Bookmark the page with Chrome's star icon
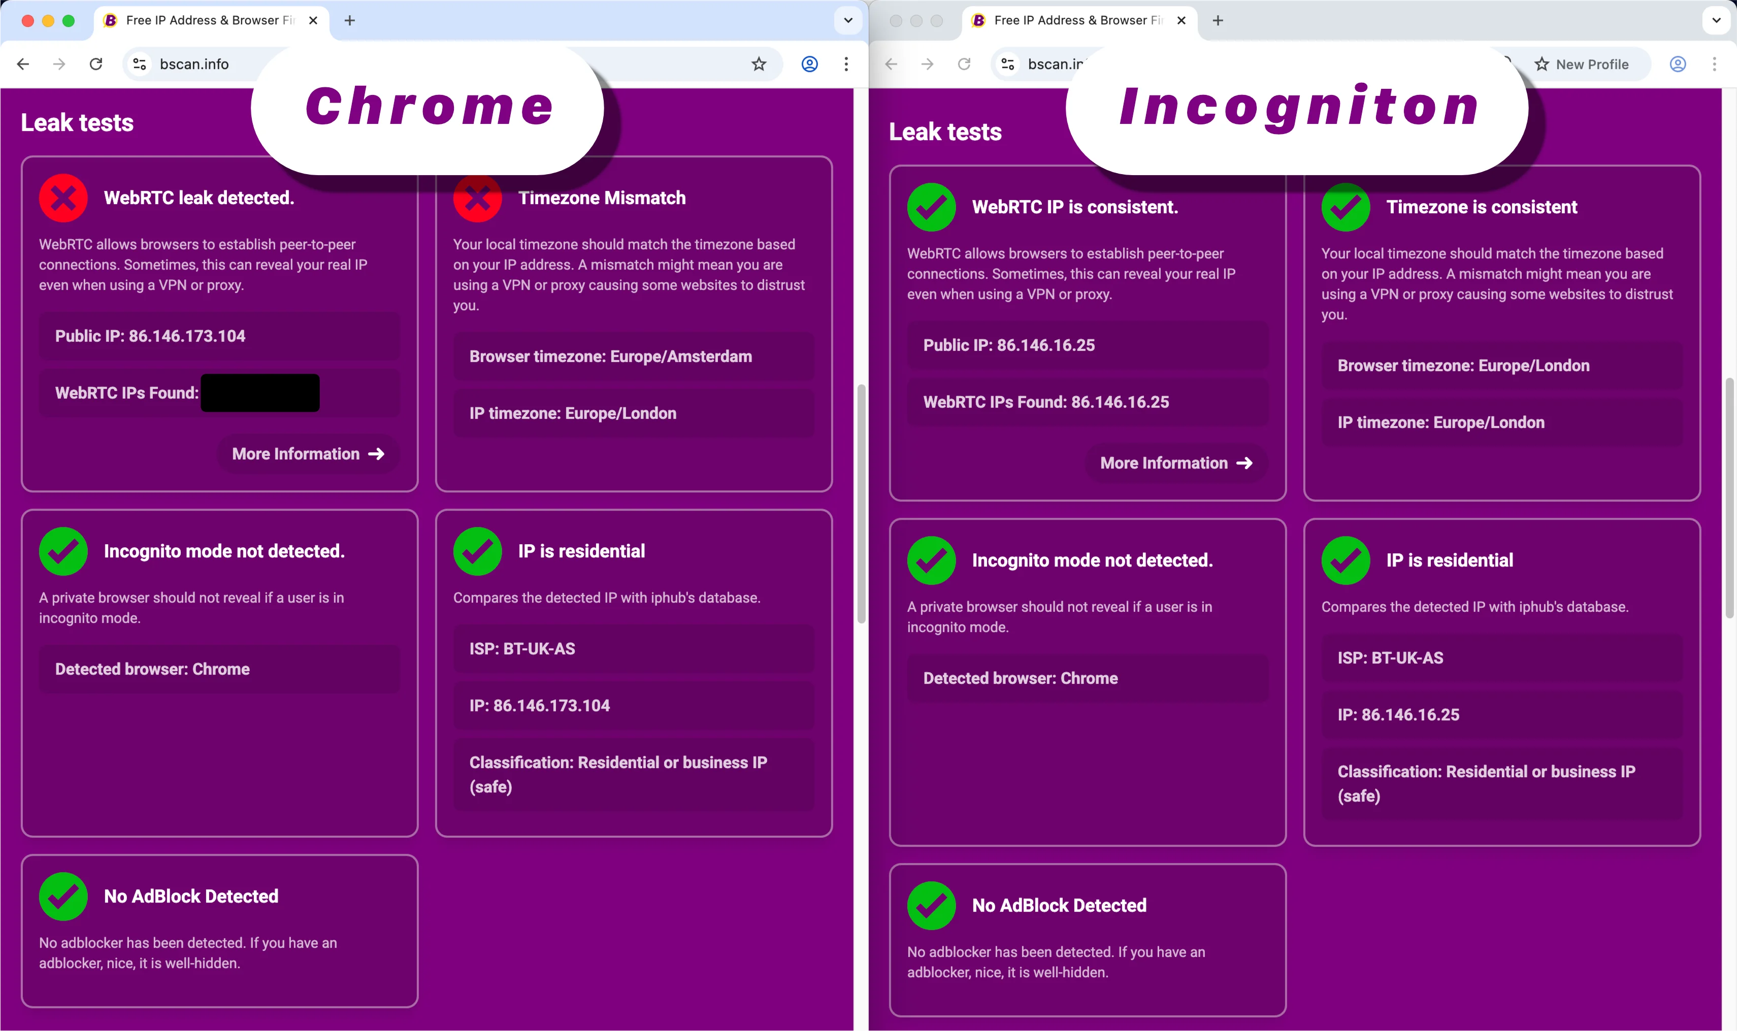The image size is (1737, 1031). tap(758, 64)
